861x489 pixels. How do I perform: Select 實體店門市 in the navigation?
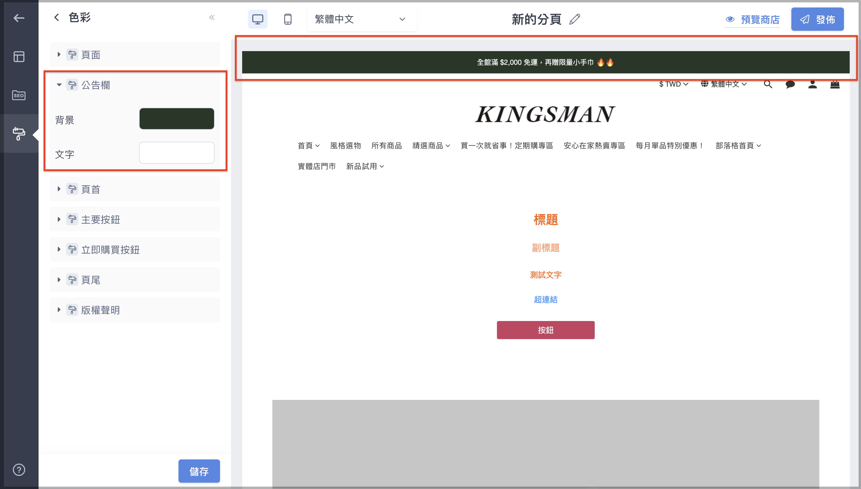point(317,166)
